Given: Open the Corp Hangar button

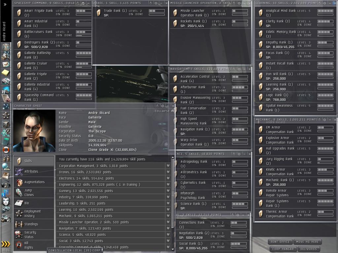Looking at the screenshot, I should tap(283, 249).
